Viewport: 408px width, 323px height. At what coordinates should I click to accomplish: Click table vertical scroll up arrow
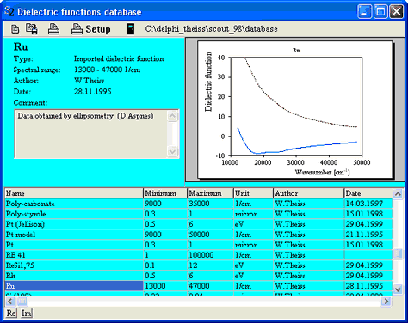pyautogui.click(x=398, y=194)
